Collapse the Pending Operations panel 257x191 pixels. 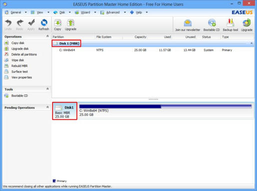(47, 107)
